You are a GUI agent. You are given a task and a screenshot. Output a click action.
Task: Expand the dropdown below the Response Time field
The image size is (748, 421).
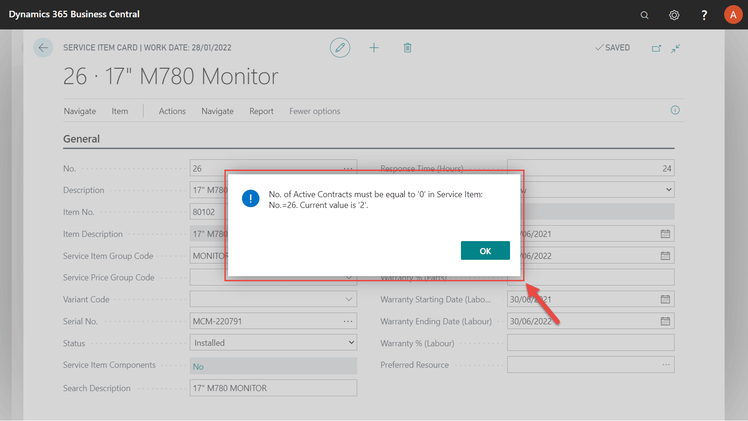(x=669, y=190)
